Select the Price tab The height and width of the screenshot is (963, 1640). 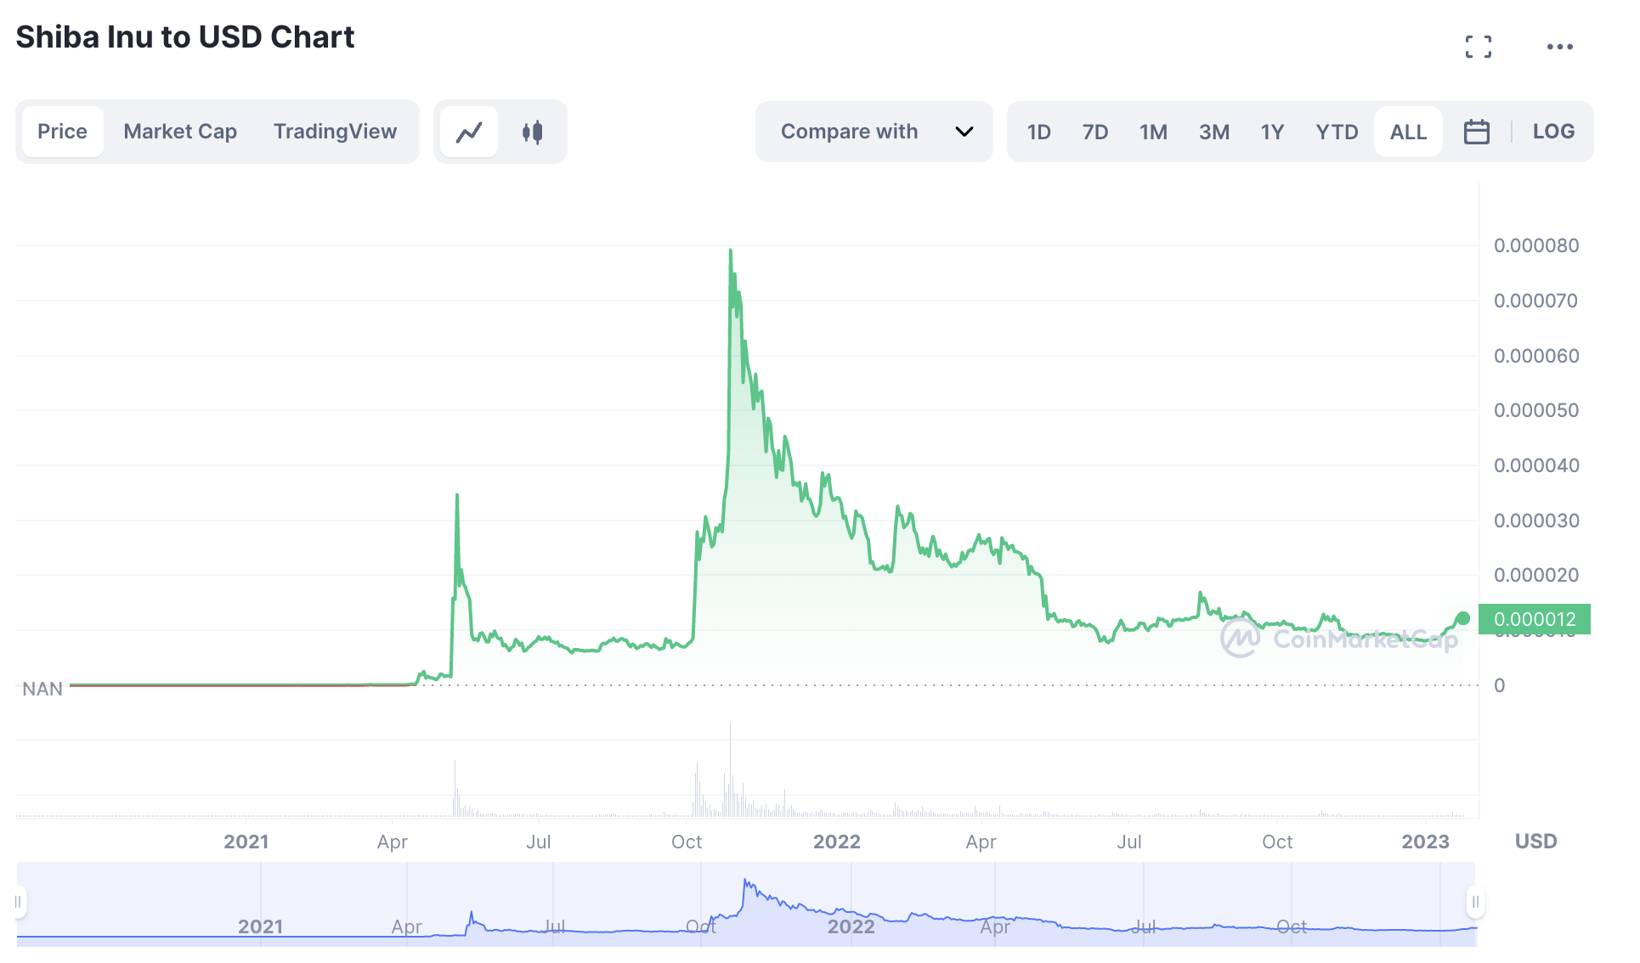point(62,132)
